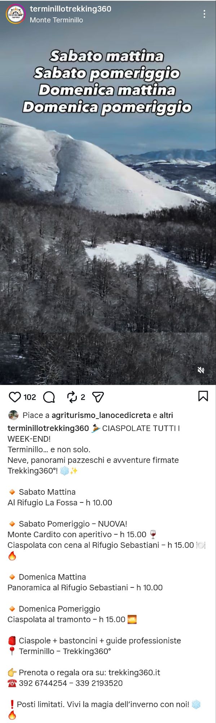Open the Monte Terminillo location tag

tap(56, 20)
